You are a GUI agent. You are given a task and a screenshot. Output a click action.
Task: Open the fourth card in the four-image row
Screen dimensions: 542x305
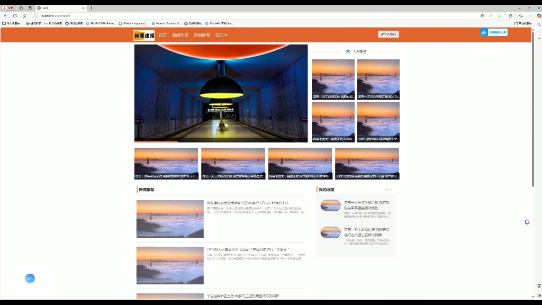[367, 164]
